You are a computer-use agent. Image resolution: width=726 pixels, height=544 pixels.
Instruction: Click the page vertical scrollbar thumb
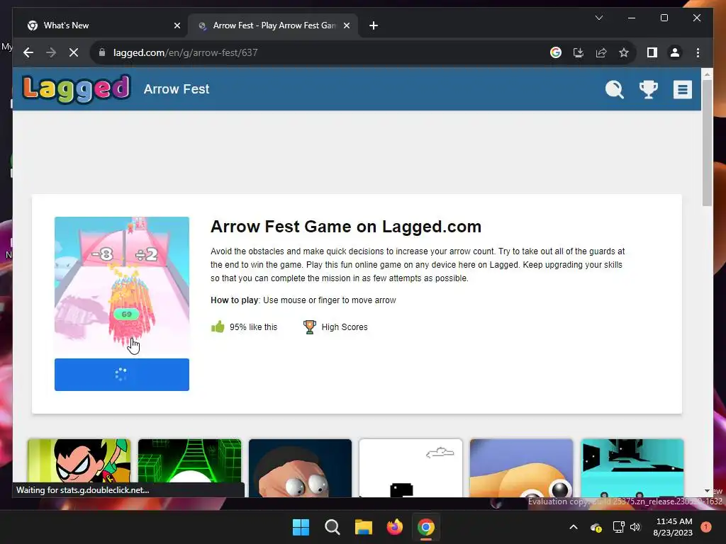point(707,142)
